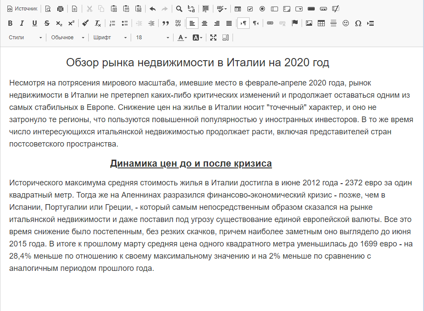Insert a textarea field
Screen dimensions: 424x311
287,9
